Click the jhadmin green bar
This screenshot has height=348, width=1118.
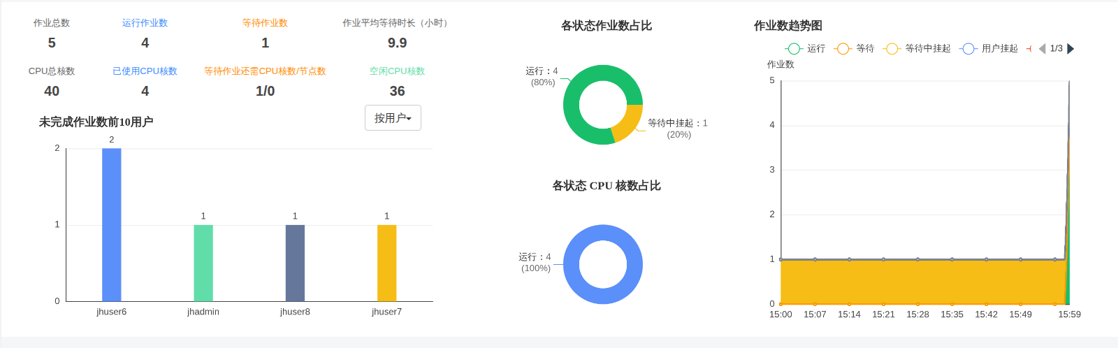[x=203, y=263]
